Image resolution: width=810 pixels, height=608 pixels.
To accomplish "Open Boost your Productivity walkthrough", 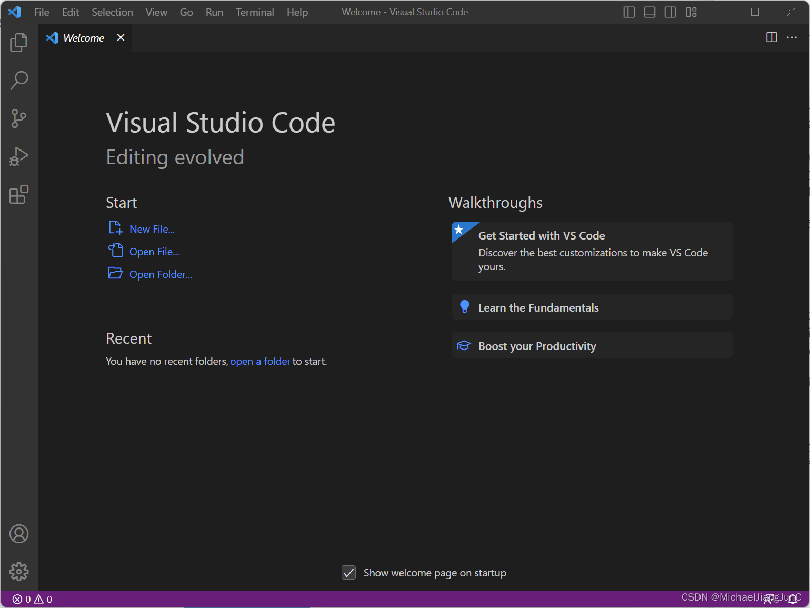I will [592, 345].
